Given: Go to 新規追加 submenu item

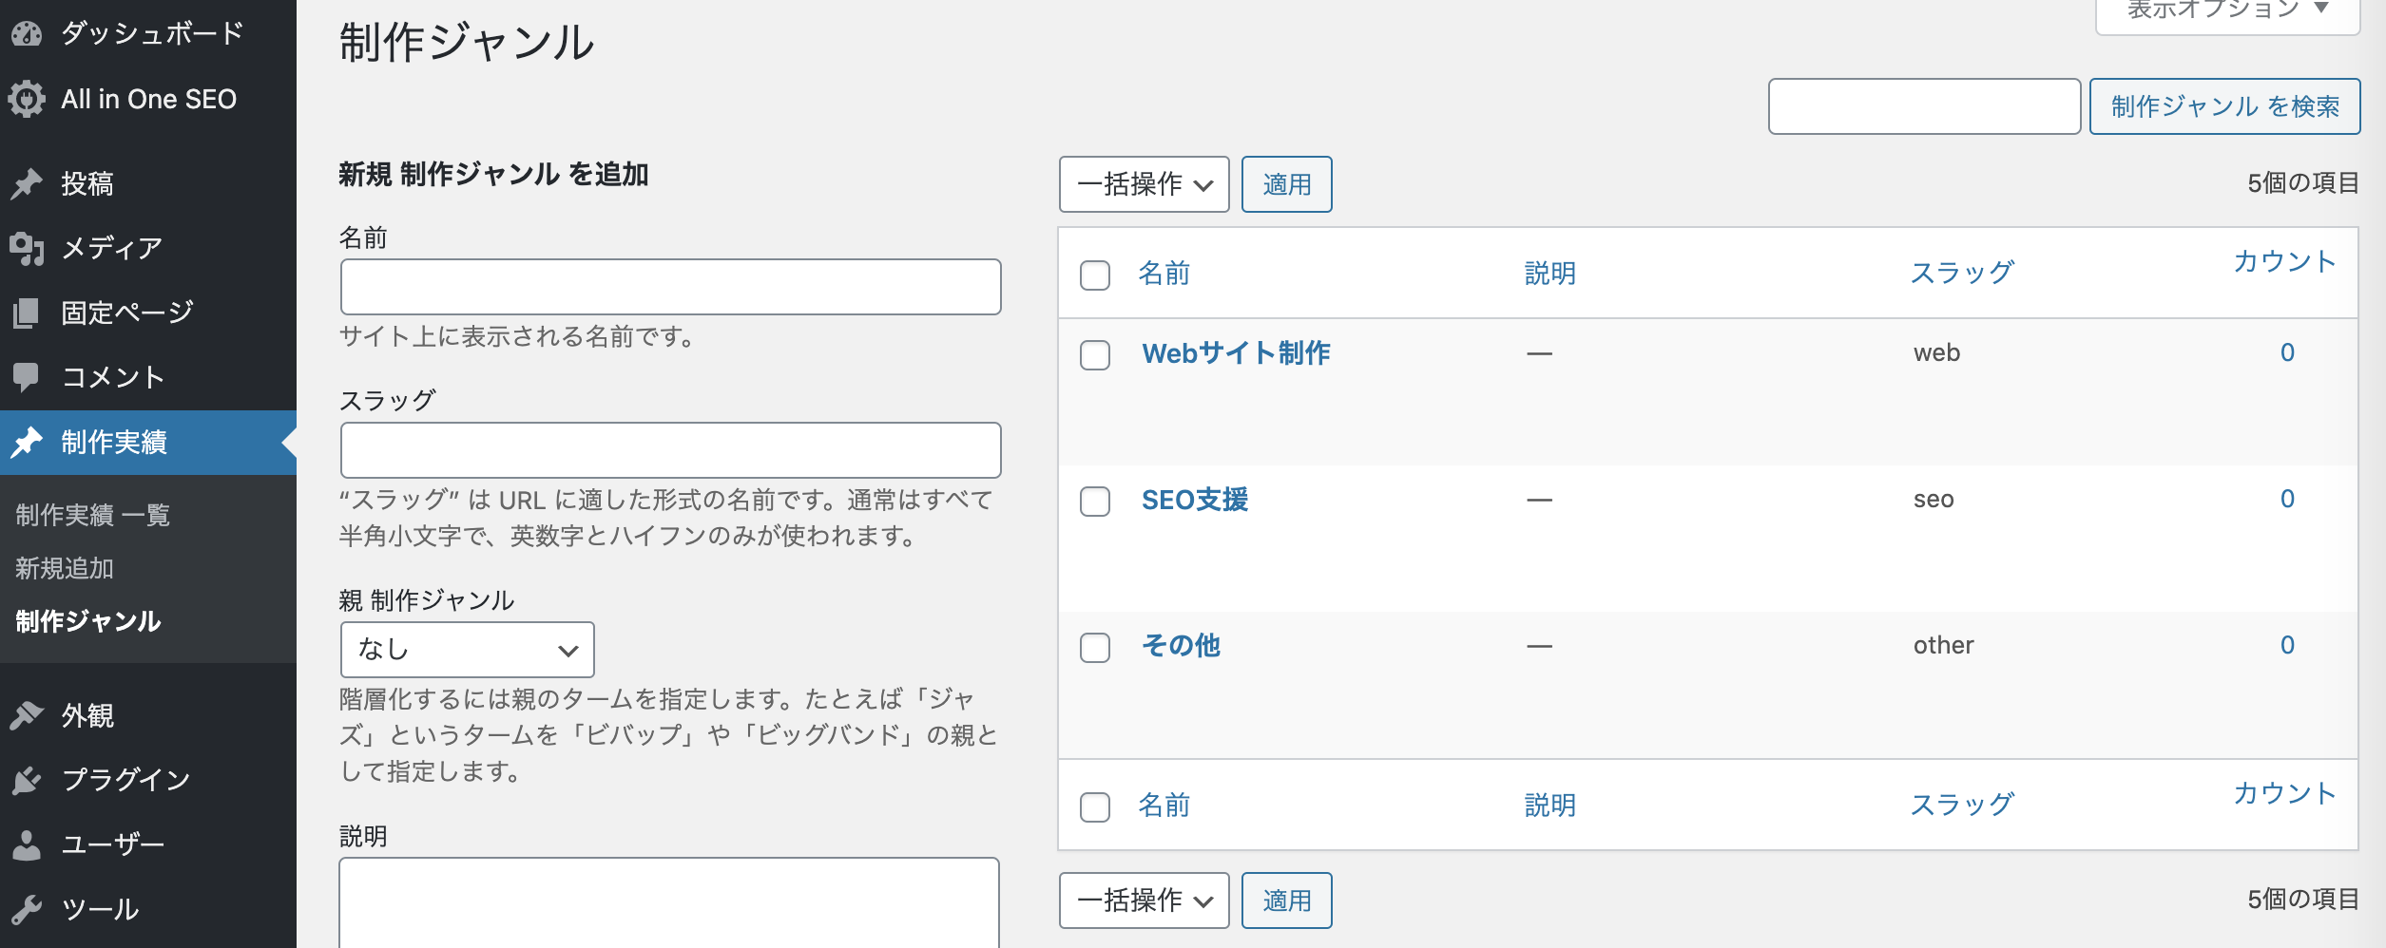Looking at the screenshot, I should pyautogui.click(x=65, y=568).
